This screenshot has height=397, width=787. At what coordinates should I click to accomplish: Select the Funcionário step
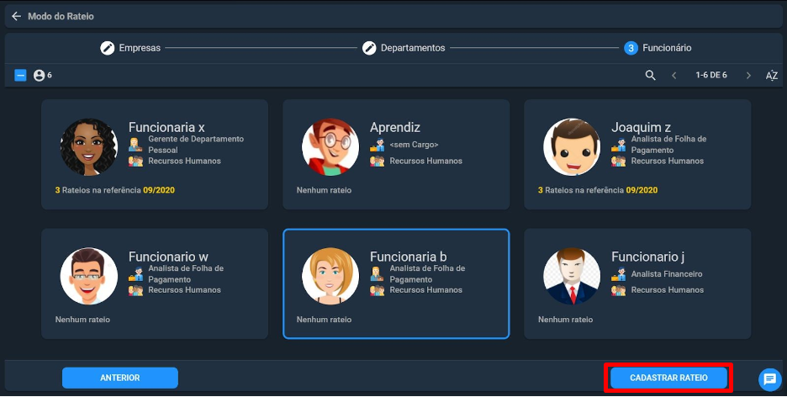tap(658, 48)
